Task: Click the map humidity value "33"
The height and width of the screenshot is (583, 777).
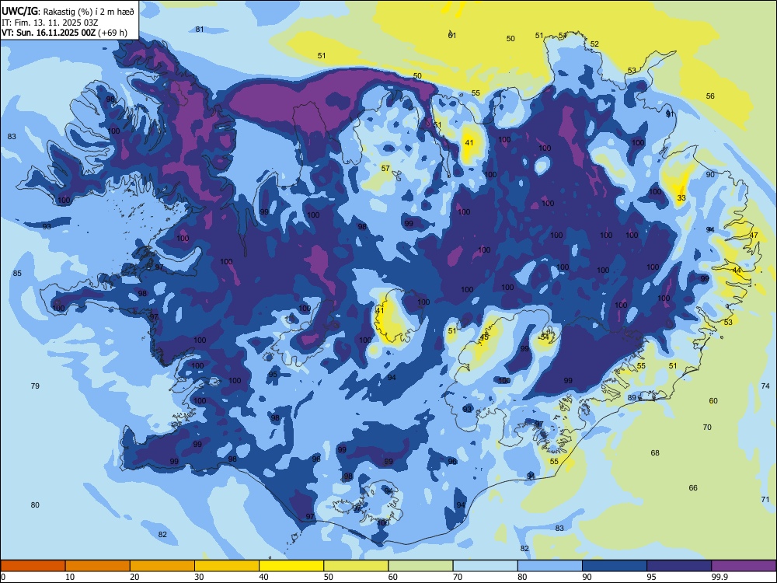Action: tap(681, 198)
